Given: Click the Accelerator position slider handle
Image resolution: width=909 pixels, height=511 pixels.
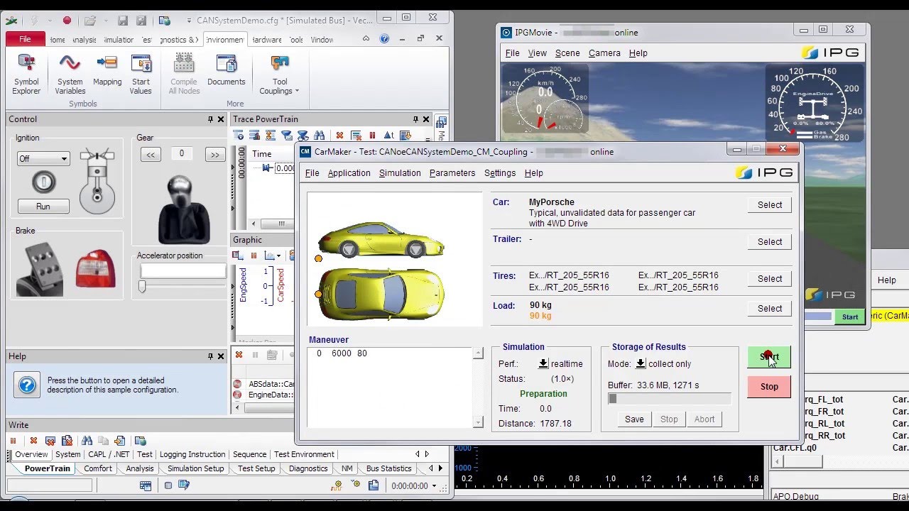Looking at the screenshot, I should coord(142,287).
